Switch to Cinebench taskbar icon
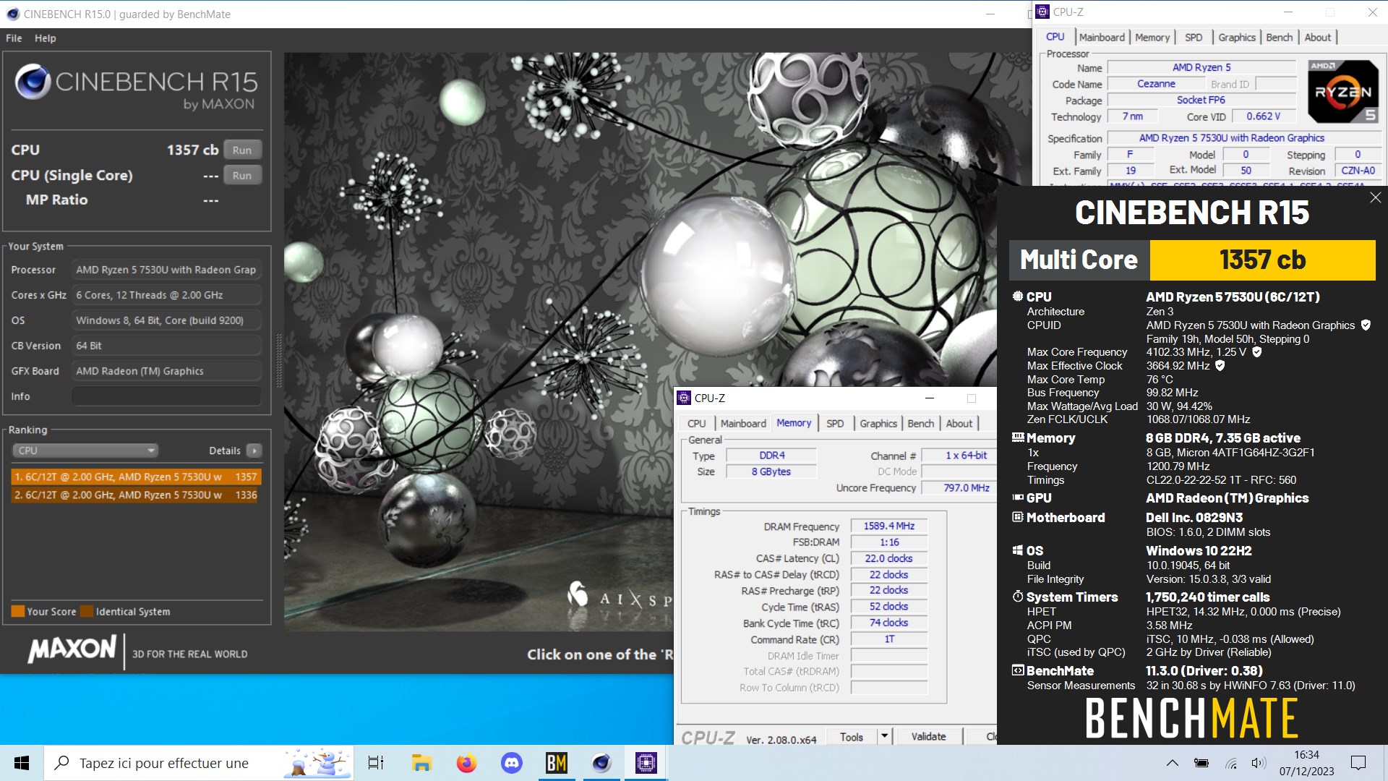The width and height of the screenshot is (1388, 781). (601, 763)
